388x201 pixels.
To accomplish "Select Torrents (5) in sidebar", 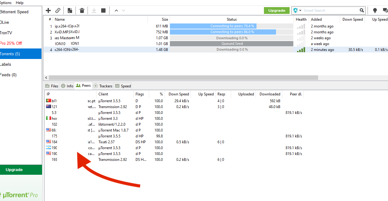I will point(20,54).
